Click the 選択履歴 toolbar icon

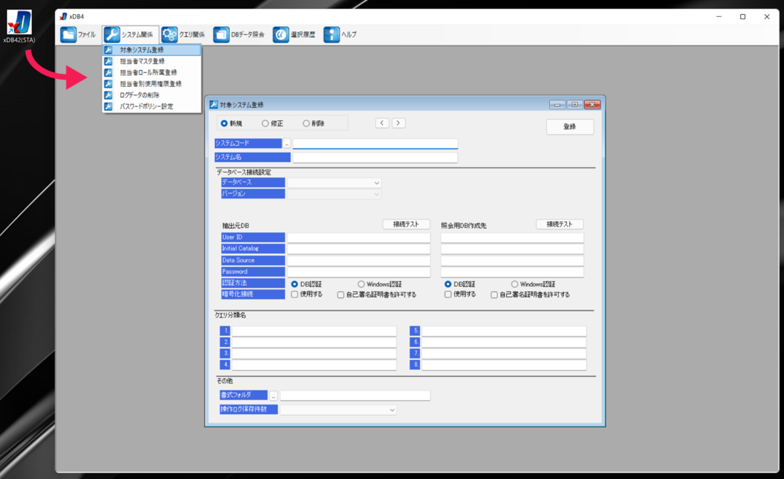pyautogui.click(x=281, y=35)
